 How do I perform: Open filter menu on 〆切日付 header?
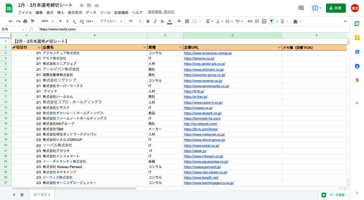(x=39, y=48)
